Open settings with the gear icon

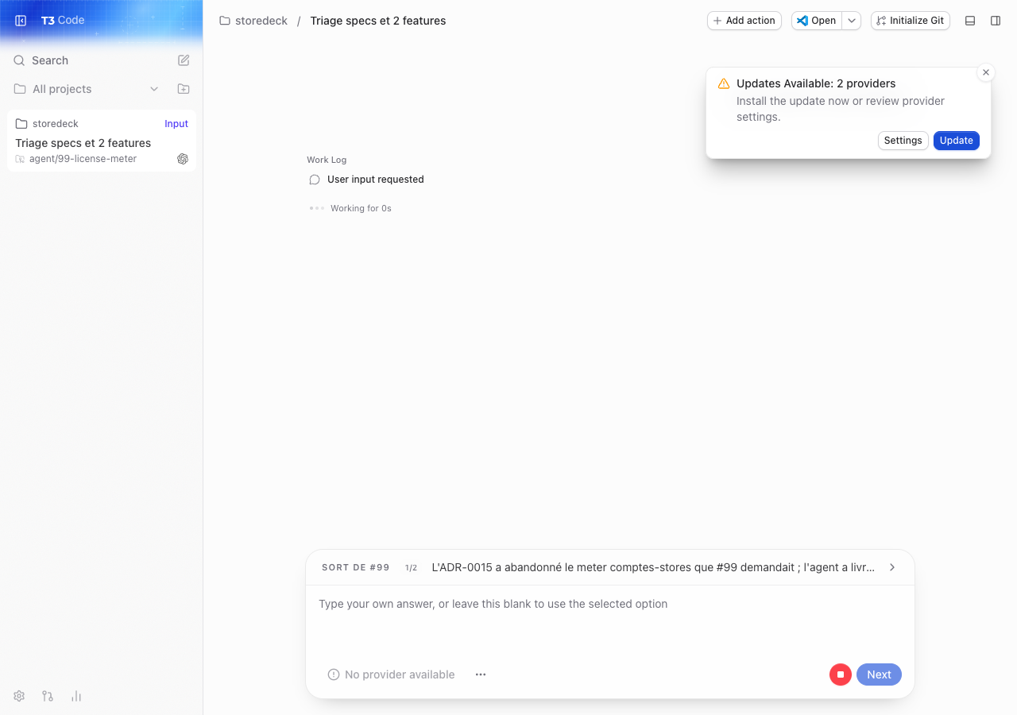click(19, 696)
